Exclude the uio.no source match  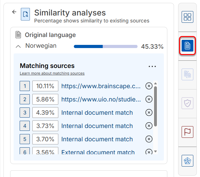click(x=149, y=99)
